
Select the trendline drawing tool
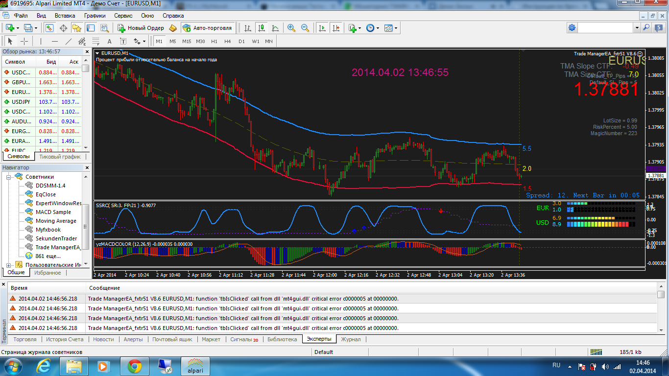click(x=68, y=41)
